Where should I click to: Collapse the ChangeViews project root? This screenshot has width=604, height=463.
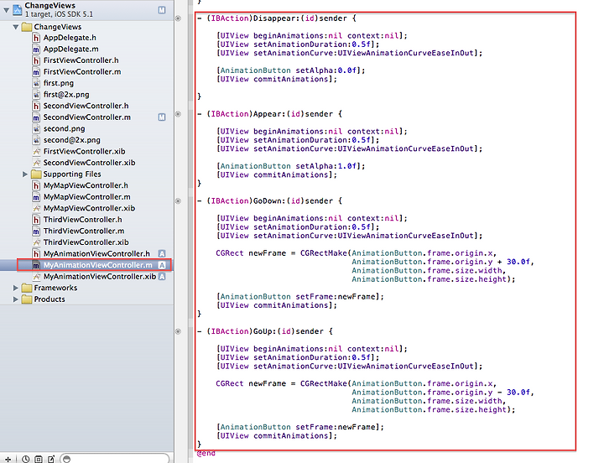6,10
